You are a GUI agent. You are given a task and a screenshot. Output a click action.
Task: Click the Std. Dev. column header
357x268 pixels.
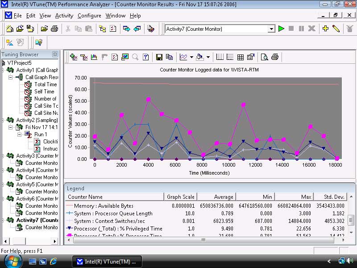coord(331,197)
